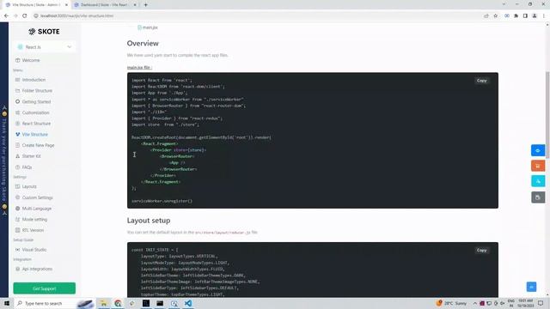Click the Starter Kit icon
Viewport: 550px width, 309px height.
(17, 156)
